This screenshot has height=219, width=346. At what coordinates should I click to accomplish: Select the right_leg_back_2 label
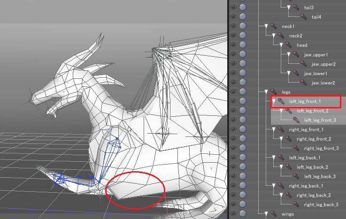pos(314,195)
